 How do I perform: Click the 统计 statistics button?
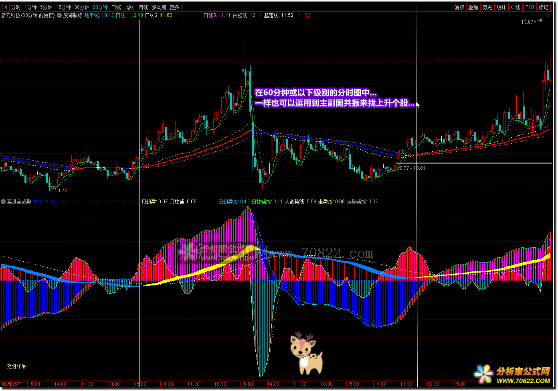point(501,7)
